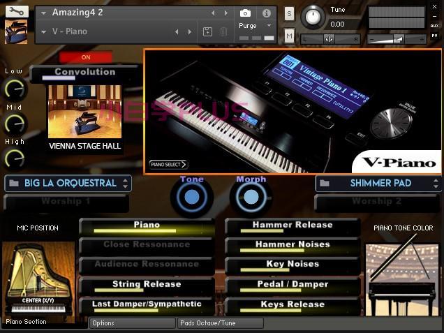Click the V-Piano display image
The width and height of the screenshot is (444, 333).
293,111
